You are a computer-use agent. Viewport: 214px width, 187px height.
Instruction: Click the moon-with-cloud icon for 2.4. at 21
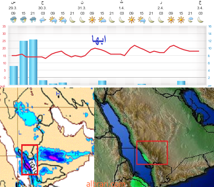(190, 20)
